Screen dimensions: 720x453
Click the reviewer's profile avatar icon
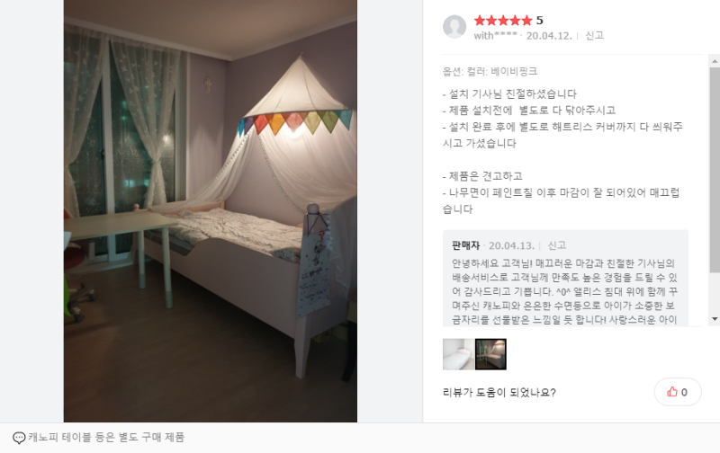point(454,27)
